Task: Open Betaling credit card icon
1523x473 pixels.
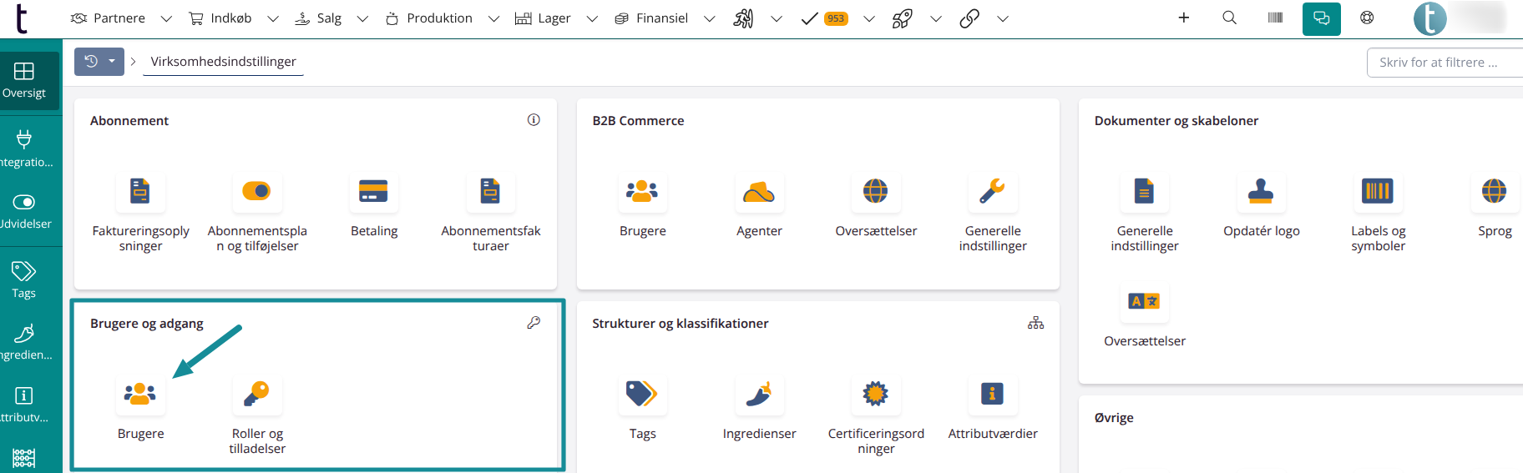Action: pos(373,191)
